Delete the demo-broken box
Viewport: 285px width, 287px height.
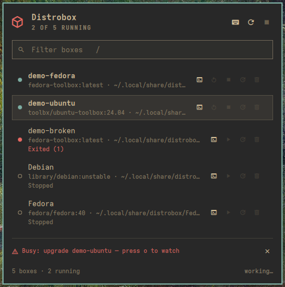point(257,139)
